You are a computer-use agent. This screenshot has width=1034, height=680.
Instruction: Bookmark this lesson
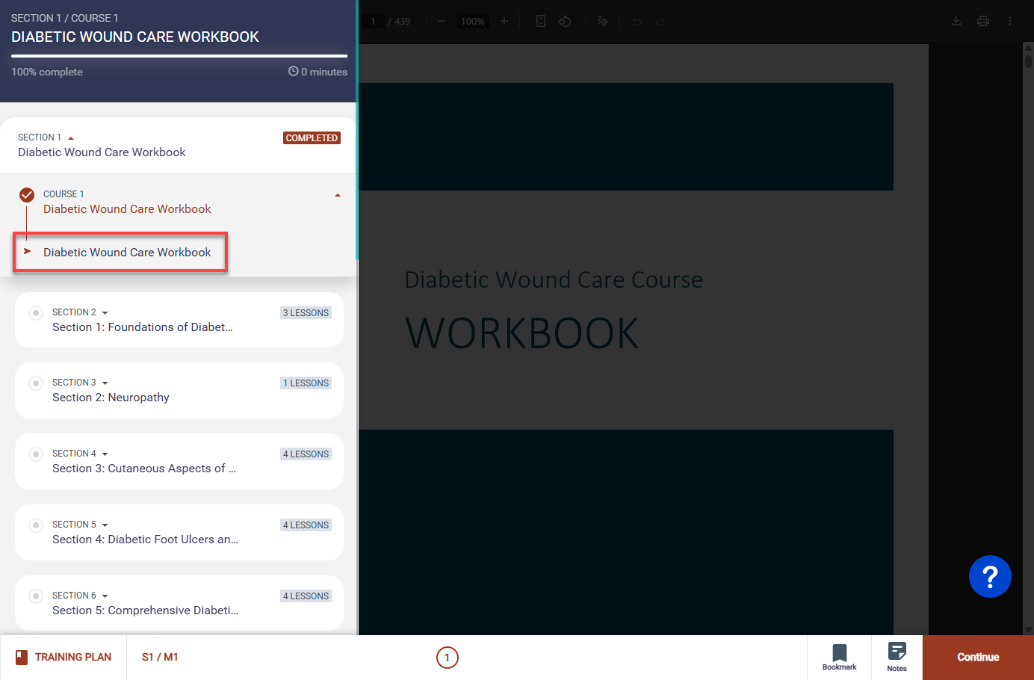[840, 658]
